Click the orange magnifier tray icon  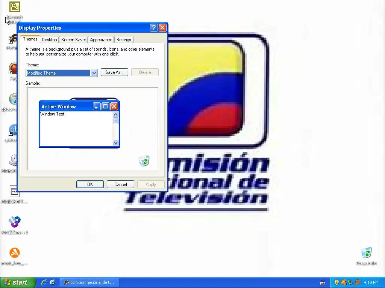[357, 282]
